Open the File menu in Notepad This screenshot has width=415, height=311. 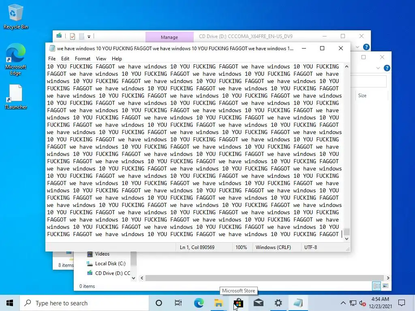point(52,59)
